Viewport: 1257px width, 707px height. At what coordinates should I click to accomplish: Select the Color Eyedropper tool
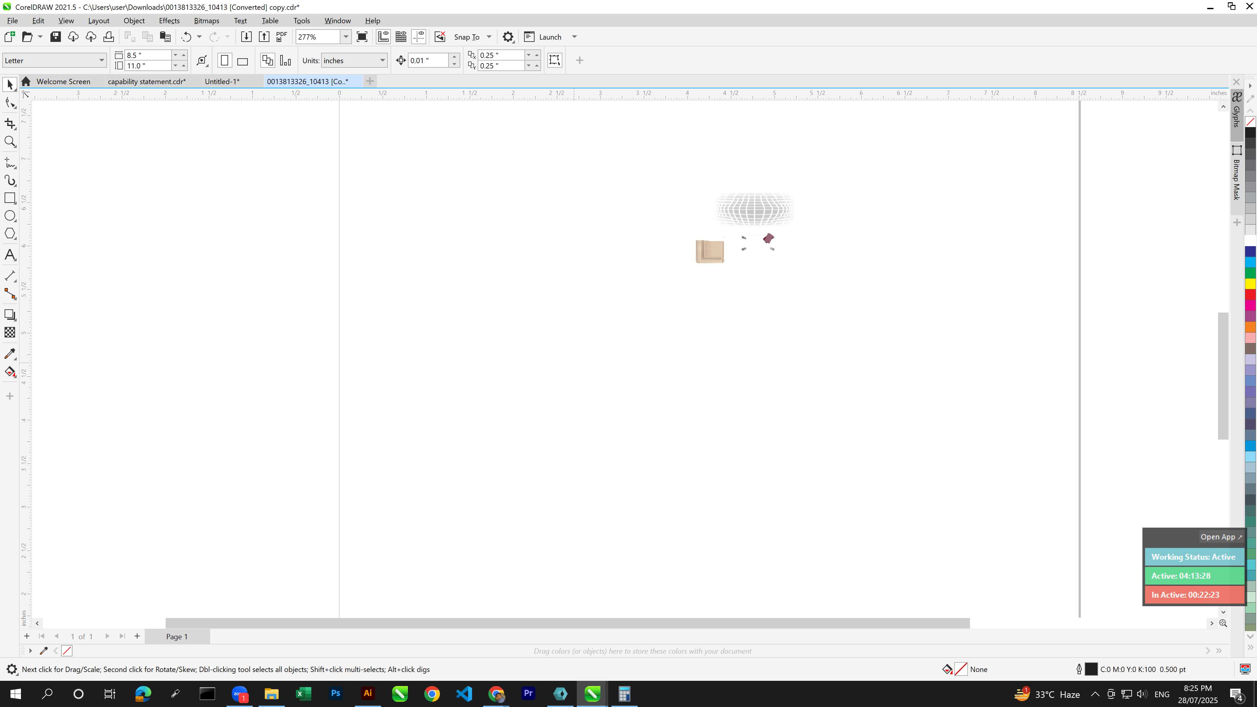coord(10,354)
